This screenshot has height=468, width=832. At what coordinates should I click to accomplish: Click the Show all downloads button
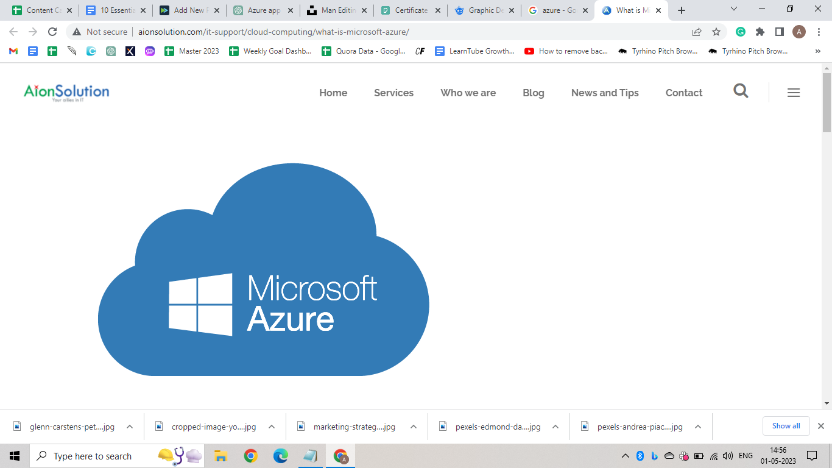coord(786,426)
